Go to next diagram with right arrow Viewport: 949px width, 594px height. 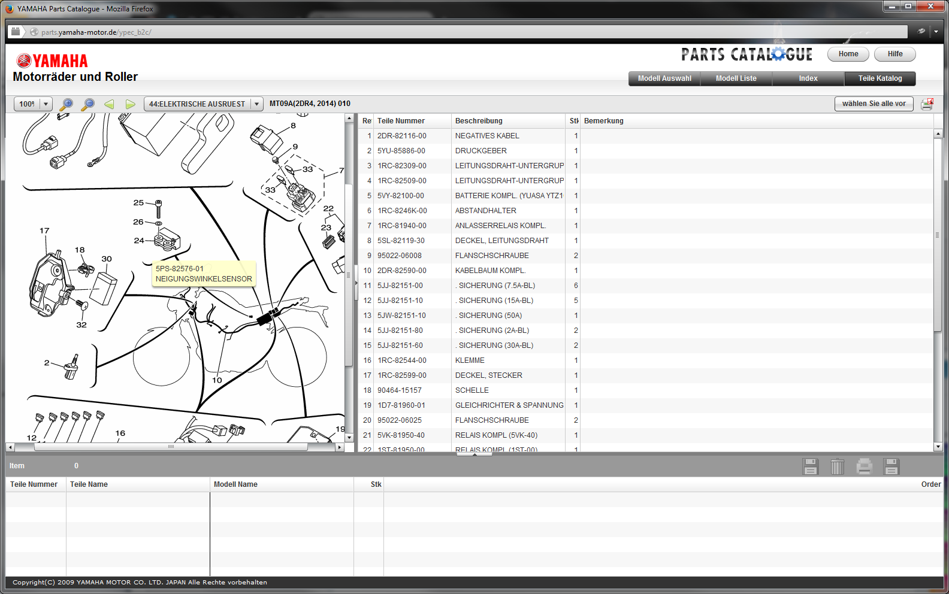130,104
